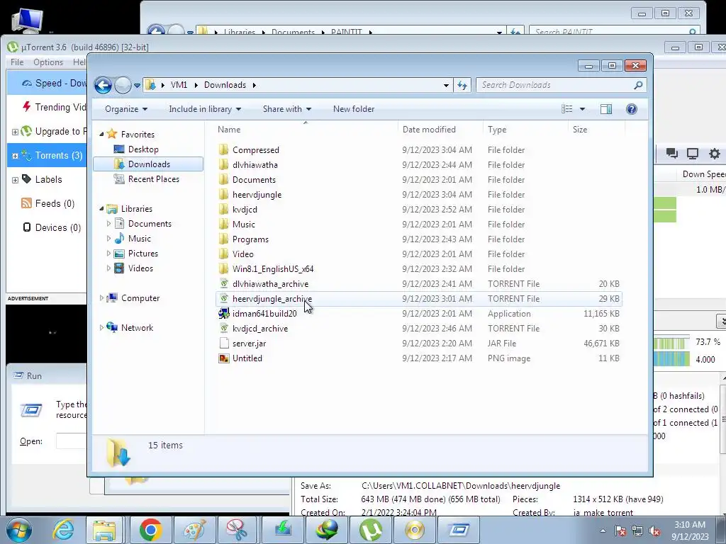
Task: Show the preview pane
Action: [606, 108]
